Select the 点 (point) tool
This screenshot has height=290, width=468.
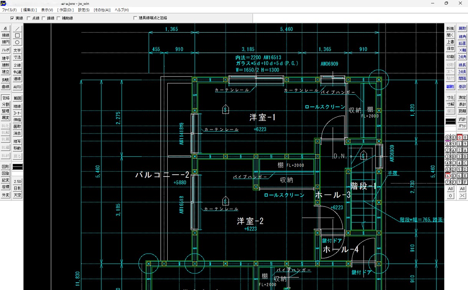5,29
